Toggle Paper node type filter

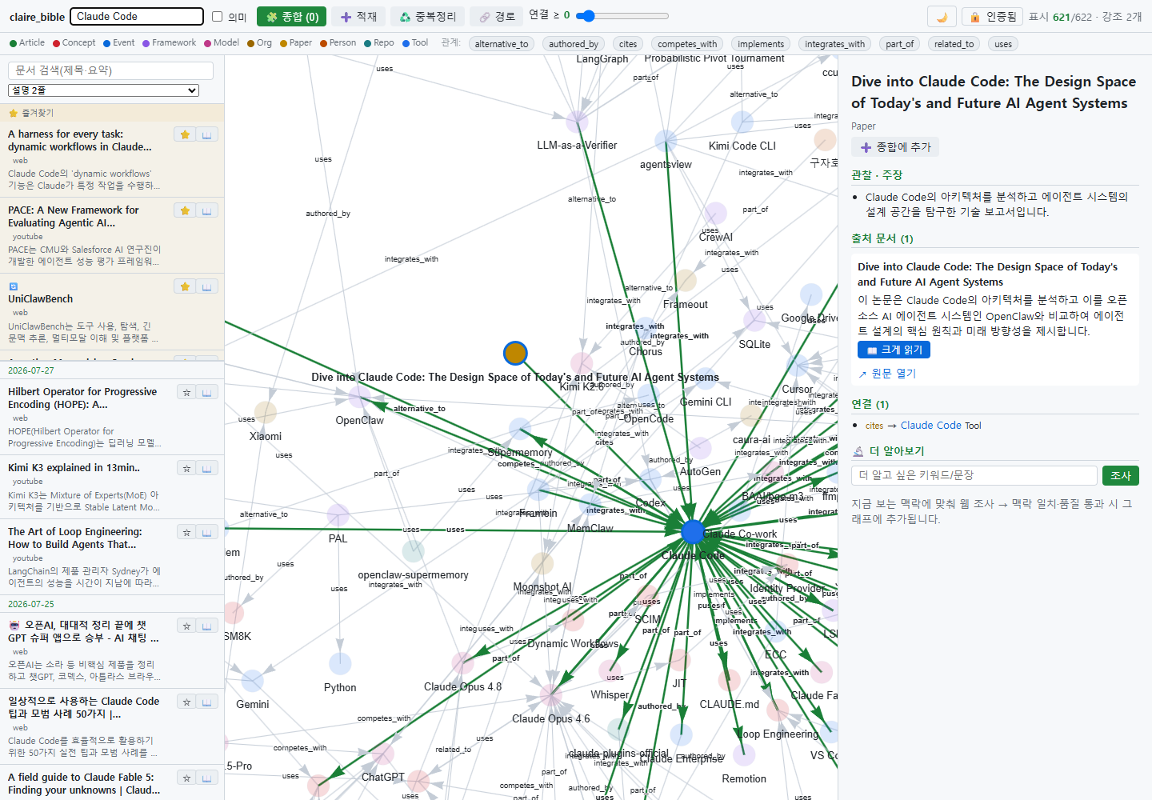click(296, 43)
